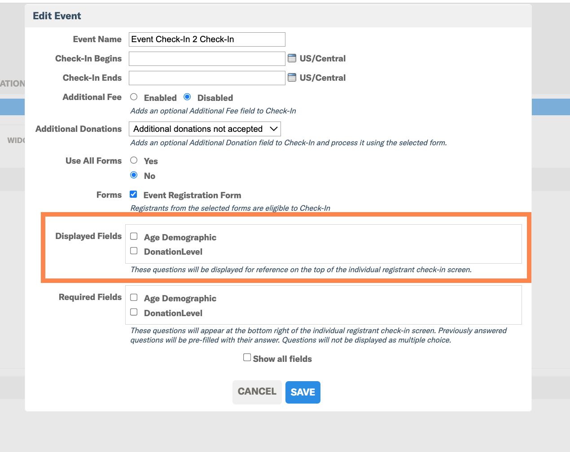The height and width of the screenshot is (452, 570).
Task: Uncheck Event Registration Form checkbox
Action: (133, 194)
